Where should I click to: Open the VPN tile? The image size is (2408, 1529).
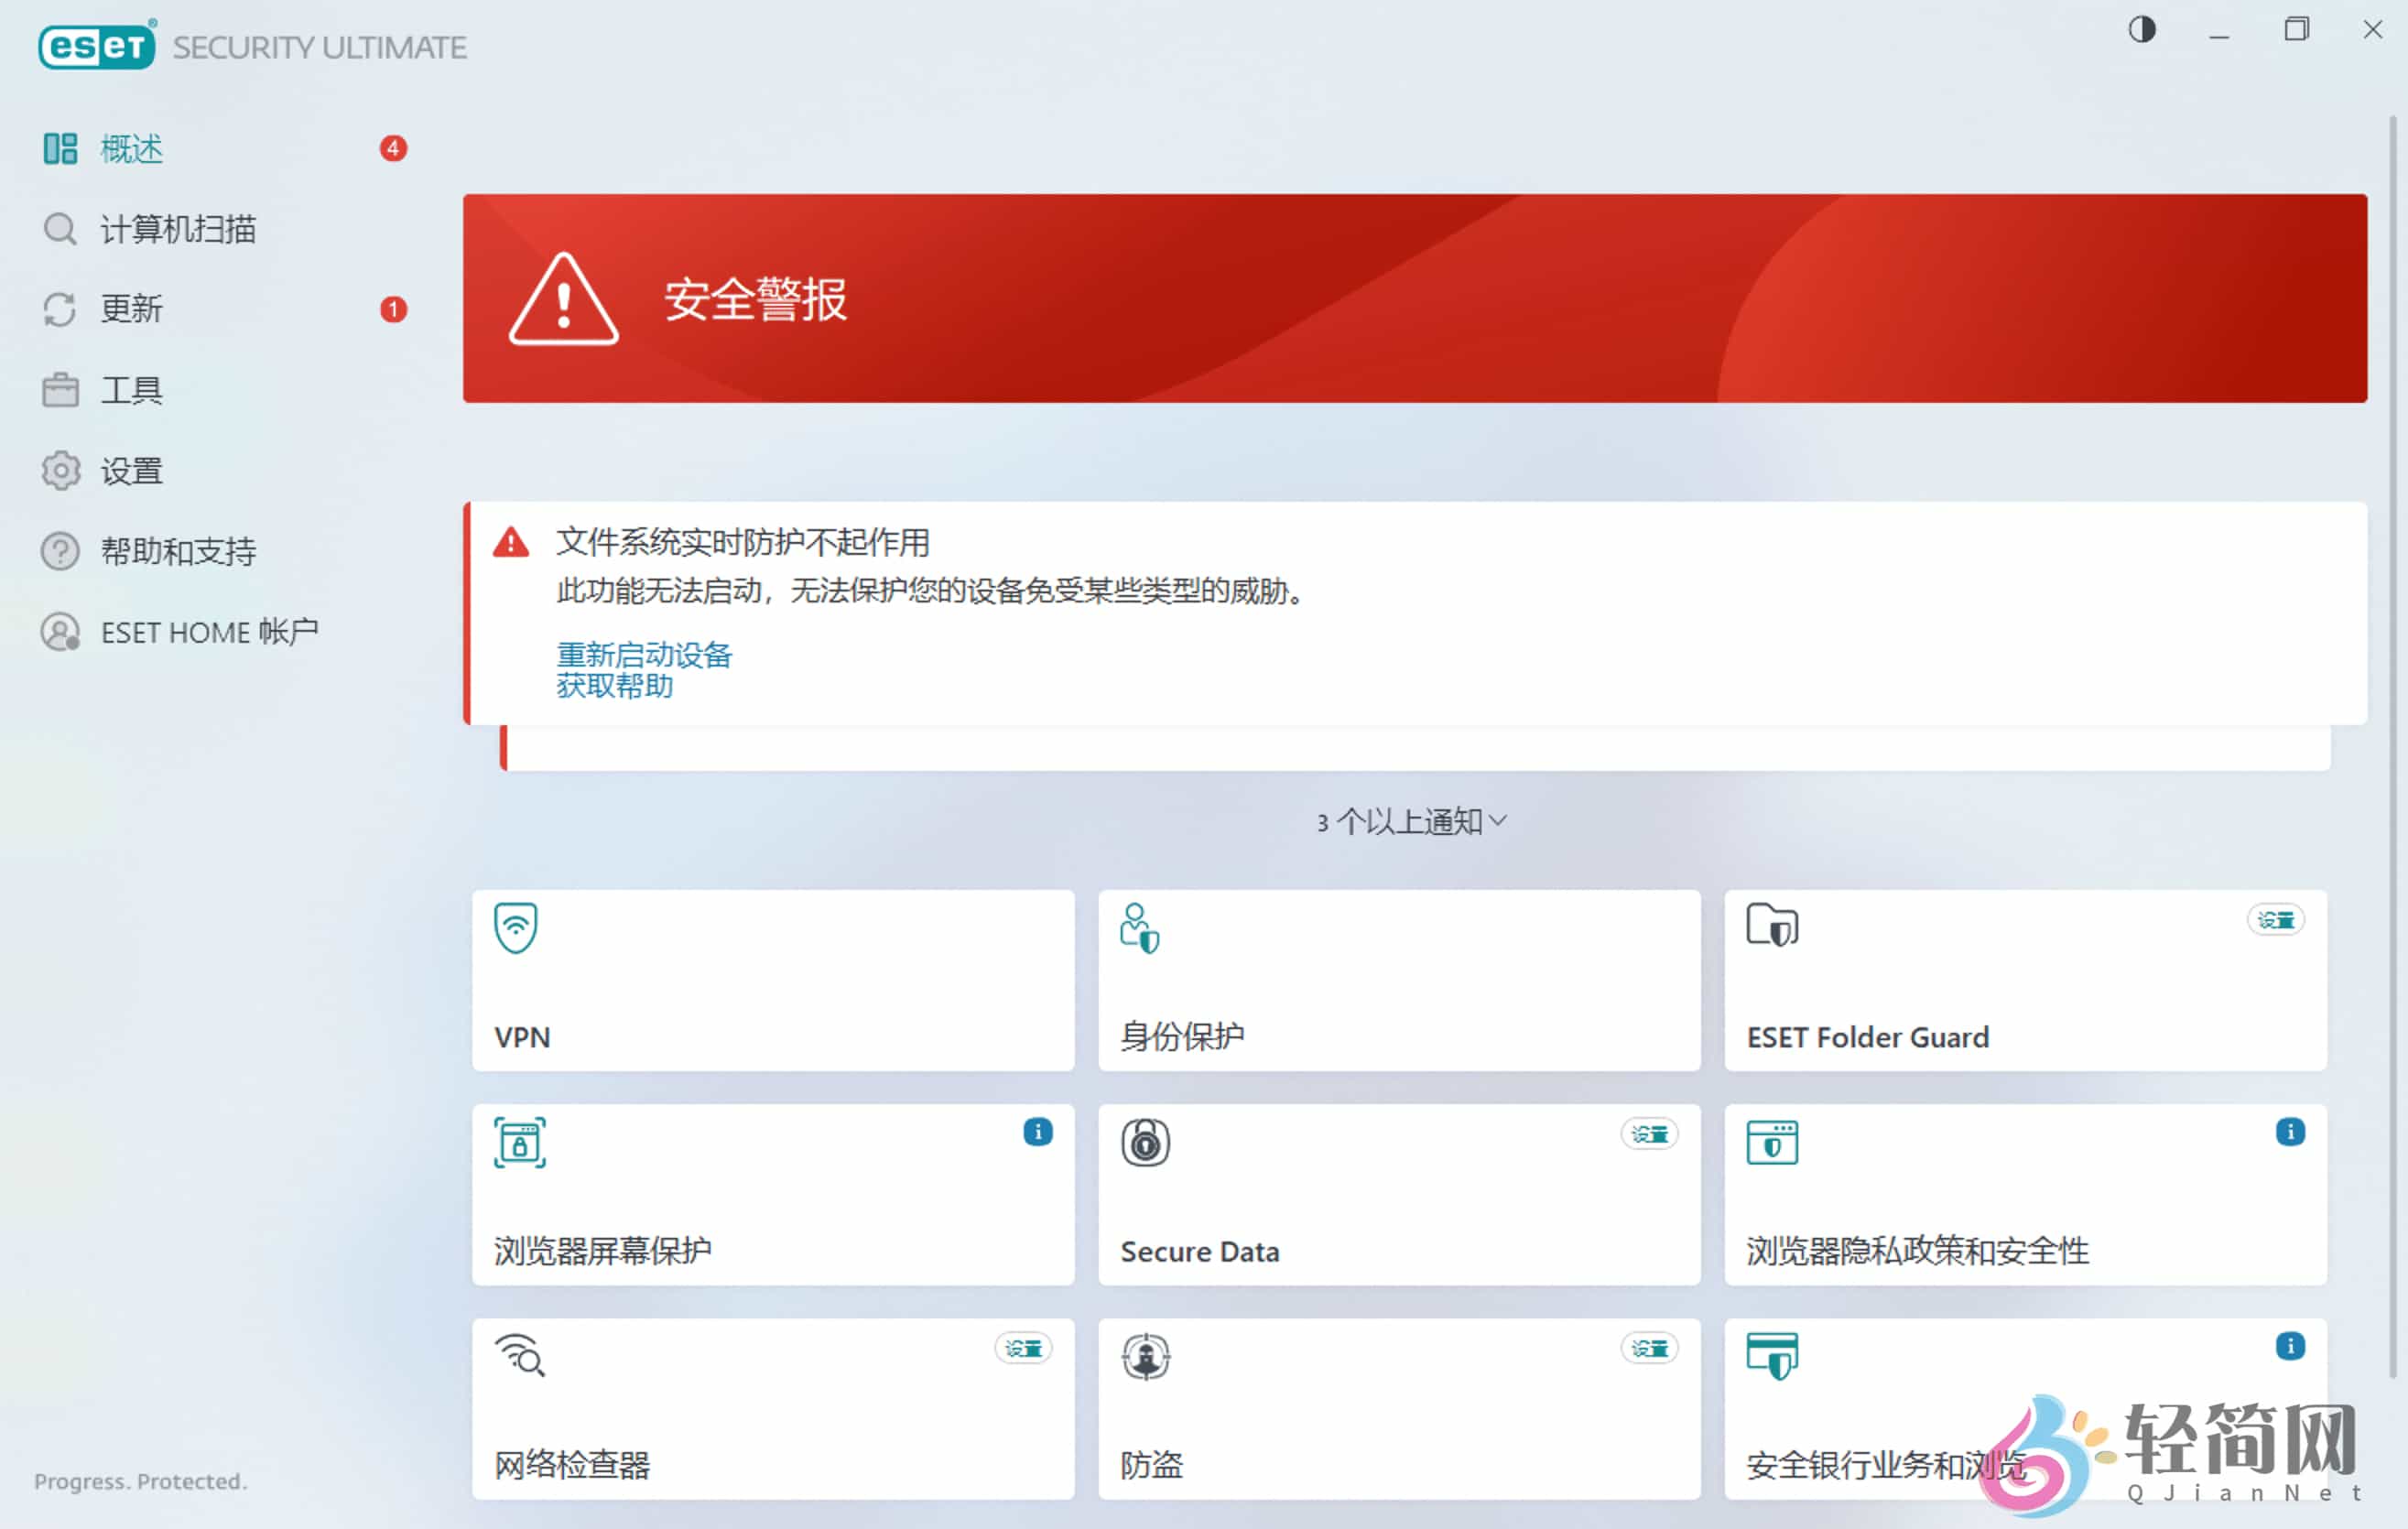pyautogui.click(x=773, y=980)
